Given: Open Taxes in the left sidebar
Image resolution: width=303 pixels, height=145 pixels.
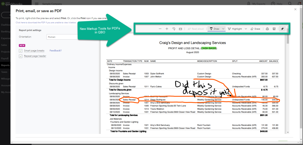Looking at the screenshot, I should pyautogui.click(x=4, y=72).
